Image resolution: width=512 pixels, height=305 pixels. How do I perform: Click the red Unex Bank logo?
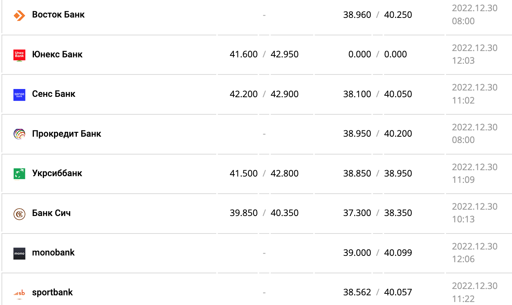[x=19, y=55]
